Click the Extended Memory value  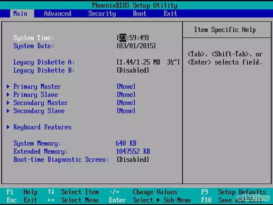click(x=133, y=152)
